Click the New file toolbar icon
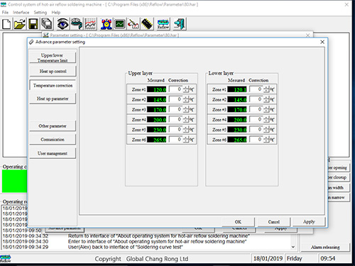This screenshot has width=355, height=266. pos(6,24)
